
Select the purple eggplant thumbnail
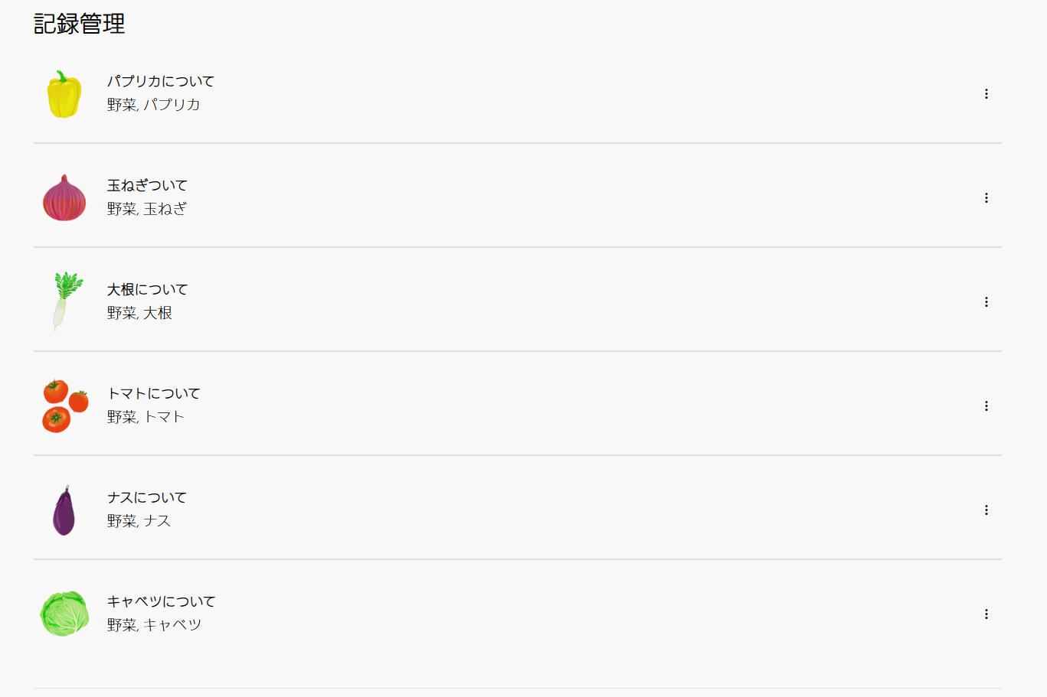pos(64,510)
